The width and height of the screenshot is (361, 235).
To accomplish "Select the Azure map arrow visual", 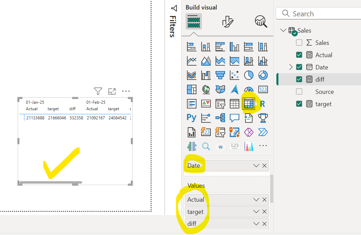I will 234,90.
